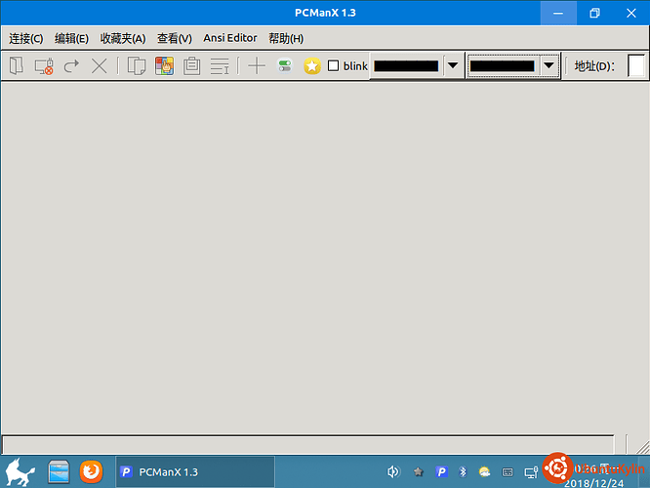Screen dimensions: 650x488
Task: Click the gray star tray icon
Action: click(x=419, y=471)
